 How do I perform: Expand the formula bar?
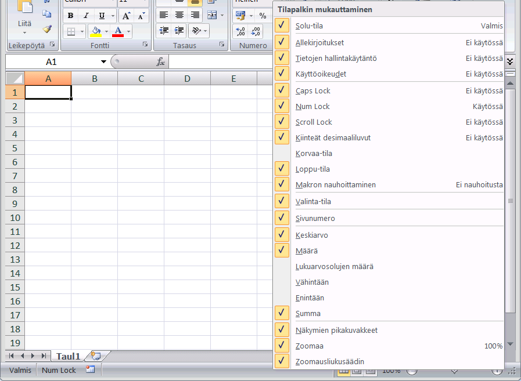tap(510, 61)
